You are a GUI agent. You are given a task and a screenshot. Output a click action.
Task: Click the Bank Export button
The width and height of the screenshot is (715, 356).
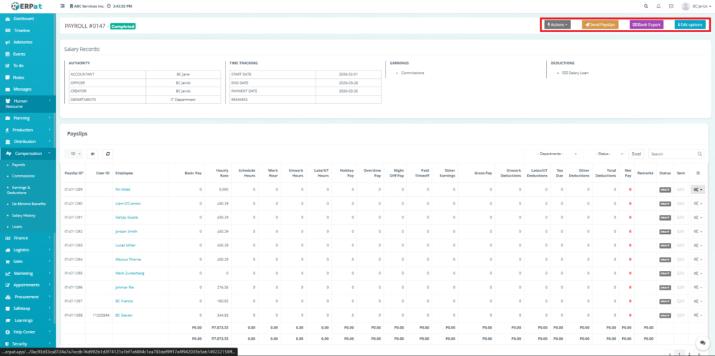pyautogui.click(x=646, y=24)
